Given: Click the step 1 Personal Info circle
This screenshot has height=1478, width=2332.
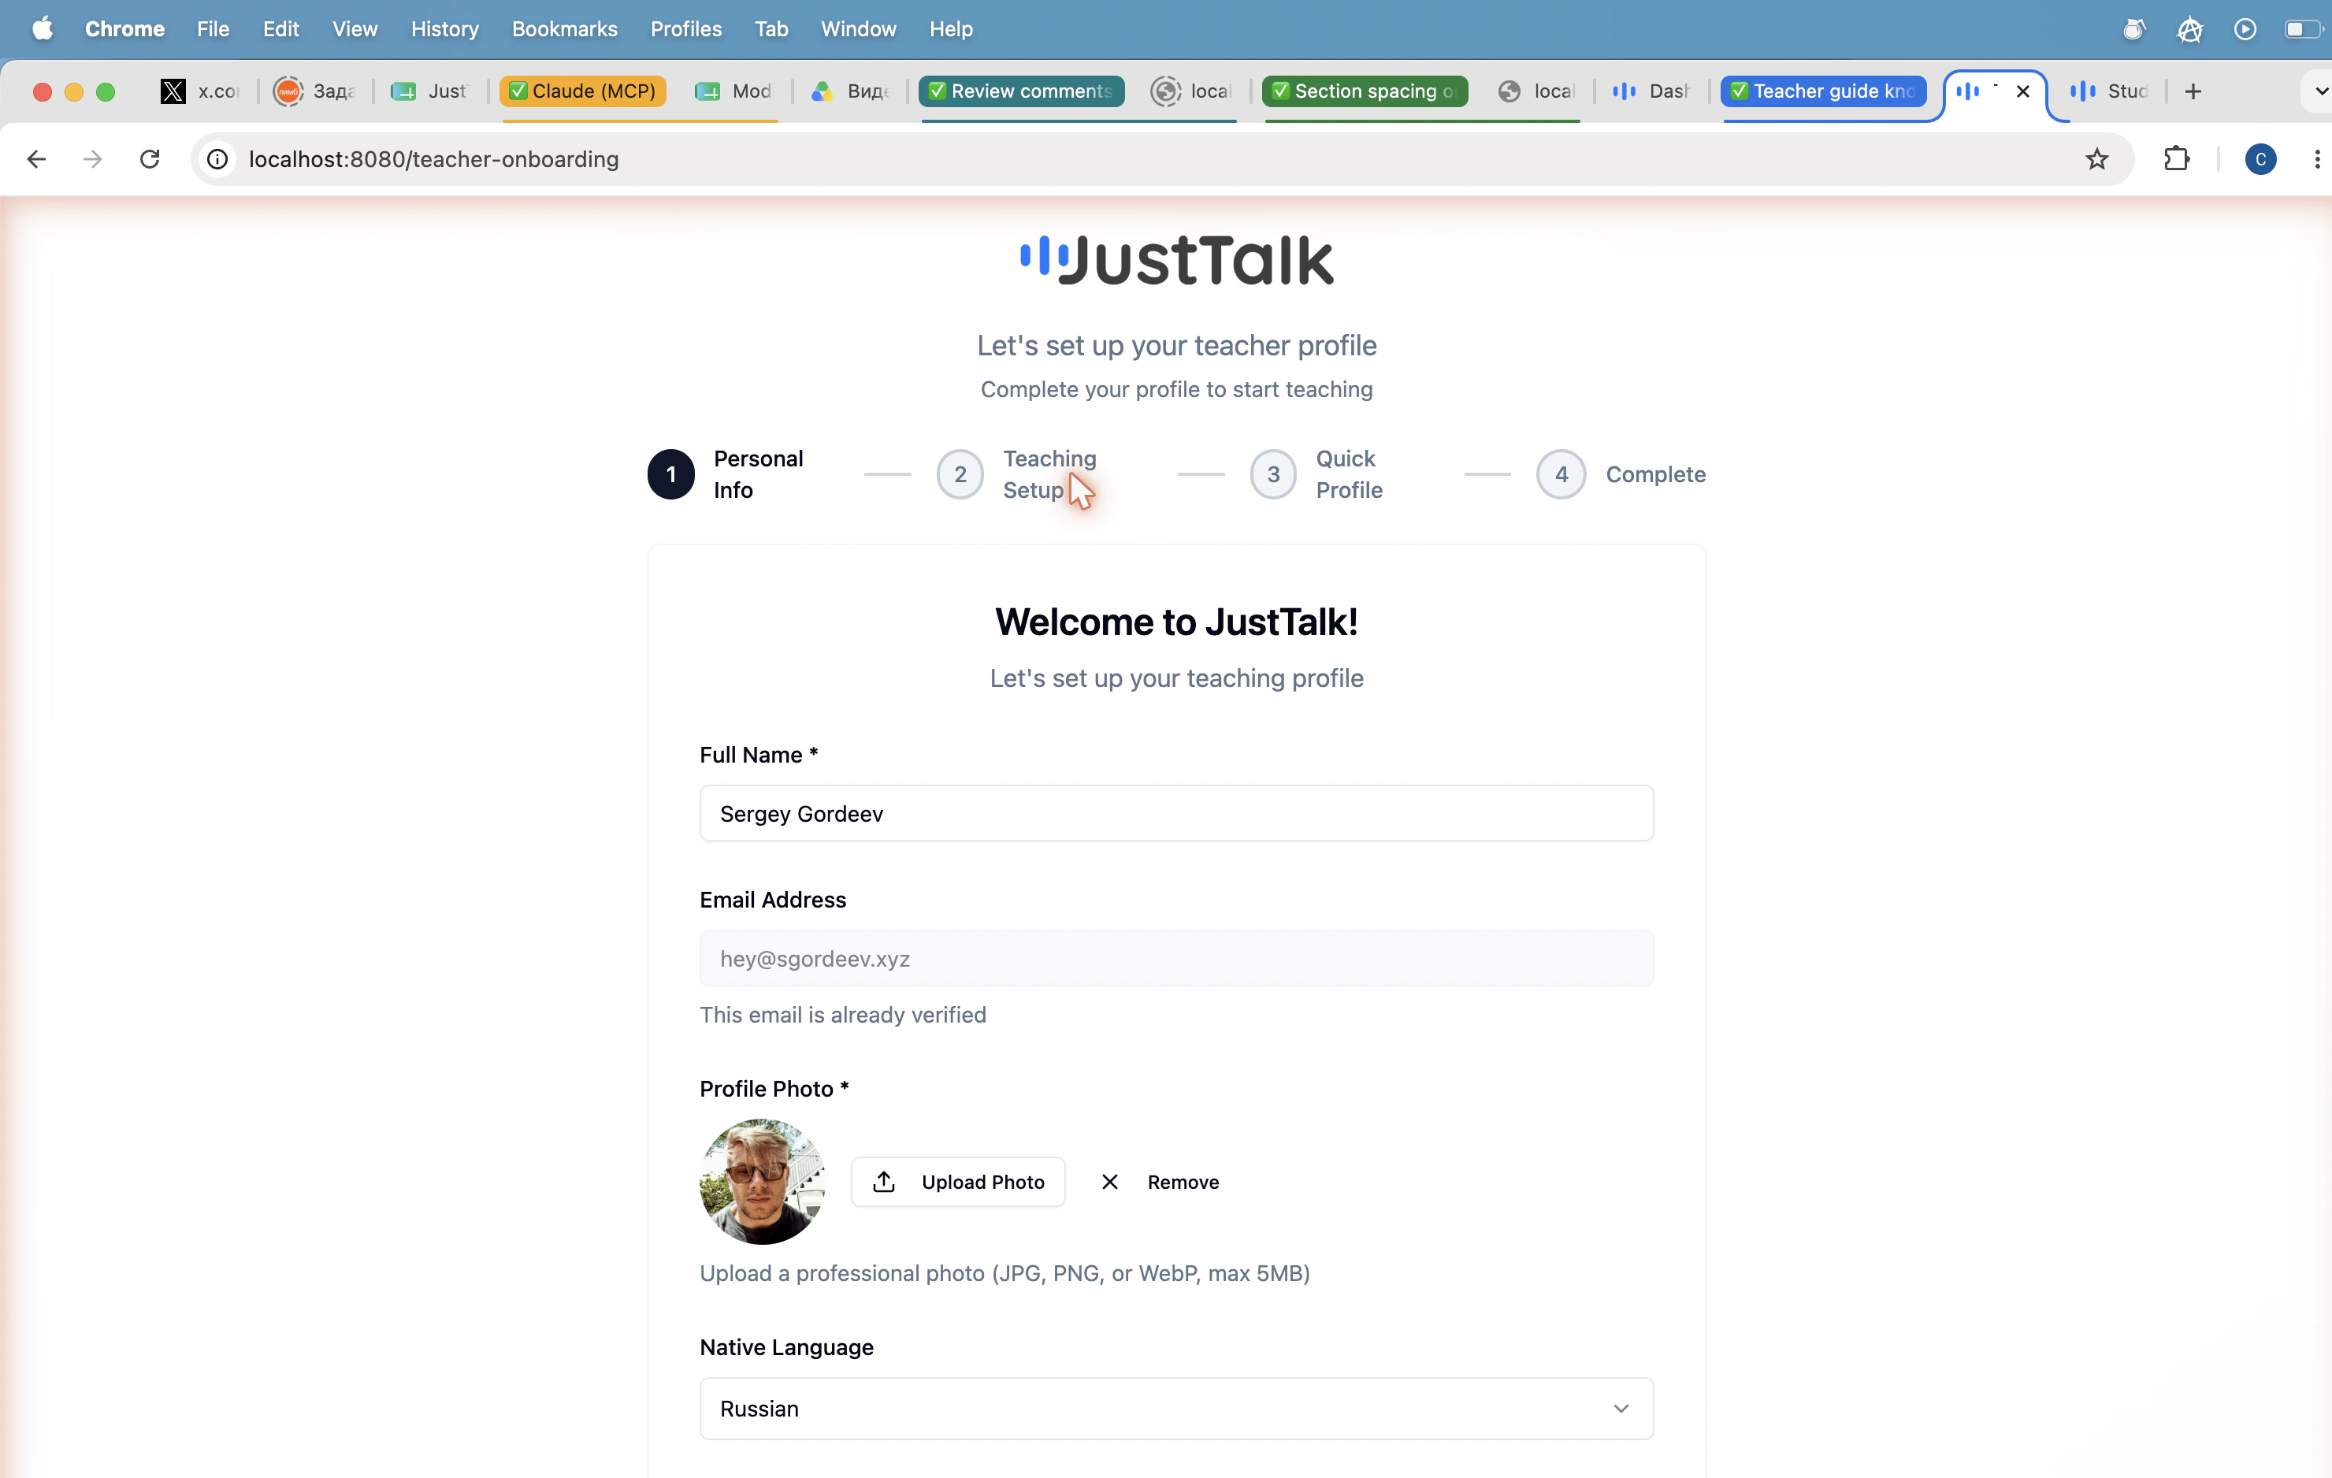Looking at the screenshot, I should (671, 474).
